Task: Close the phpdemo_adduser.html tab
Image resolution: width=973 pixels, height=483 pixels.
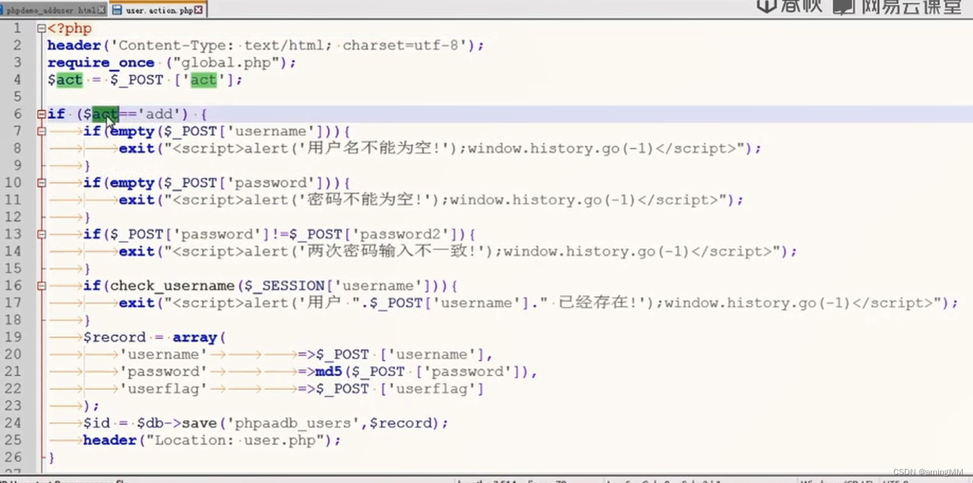Action: click(x=102, y=10)
